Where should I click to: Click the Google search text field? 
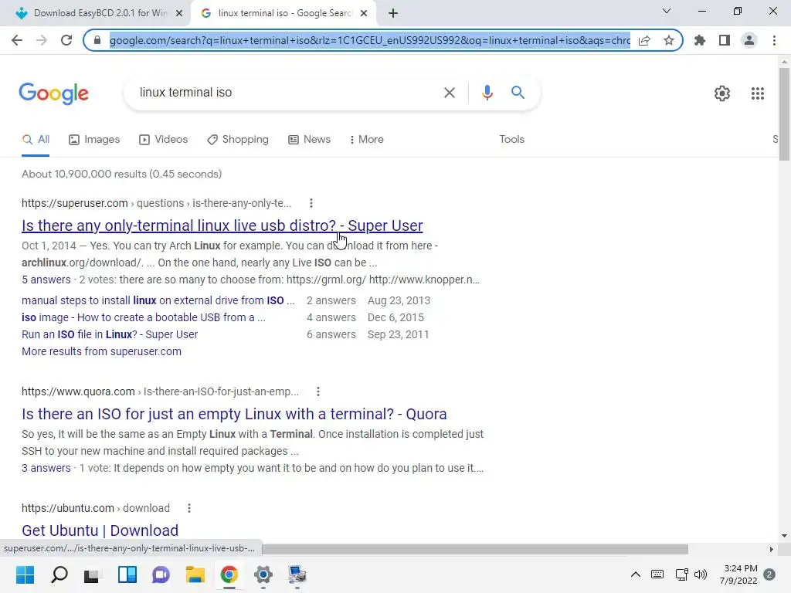pos(287,93)
